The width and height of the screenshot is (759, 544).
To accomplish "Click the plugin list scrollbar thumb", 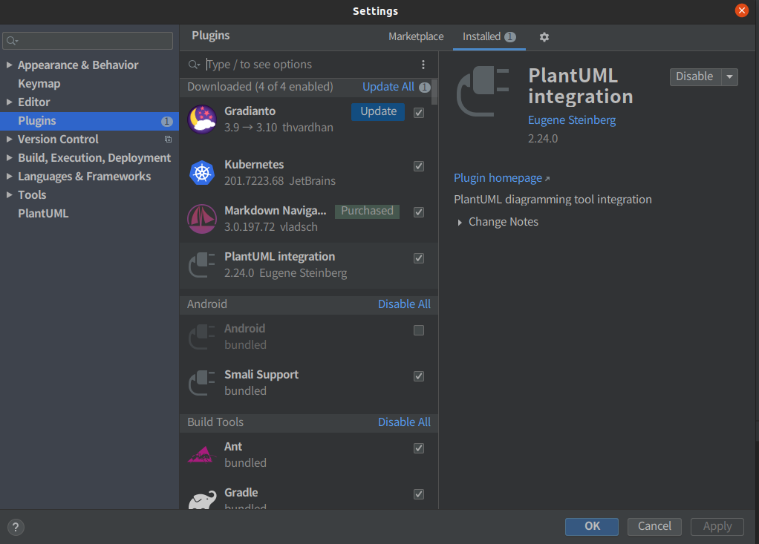I will (434, 92).
